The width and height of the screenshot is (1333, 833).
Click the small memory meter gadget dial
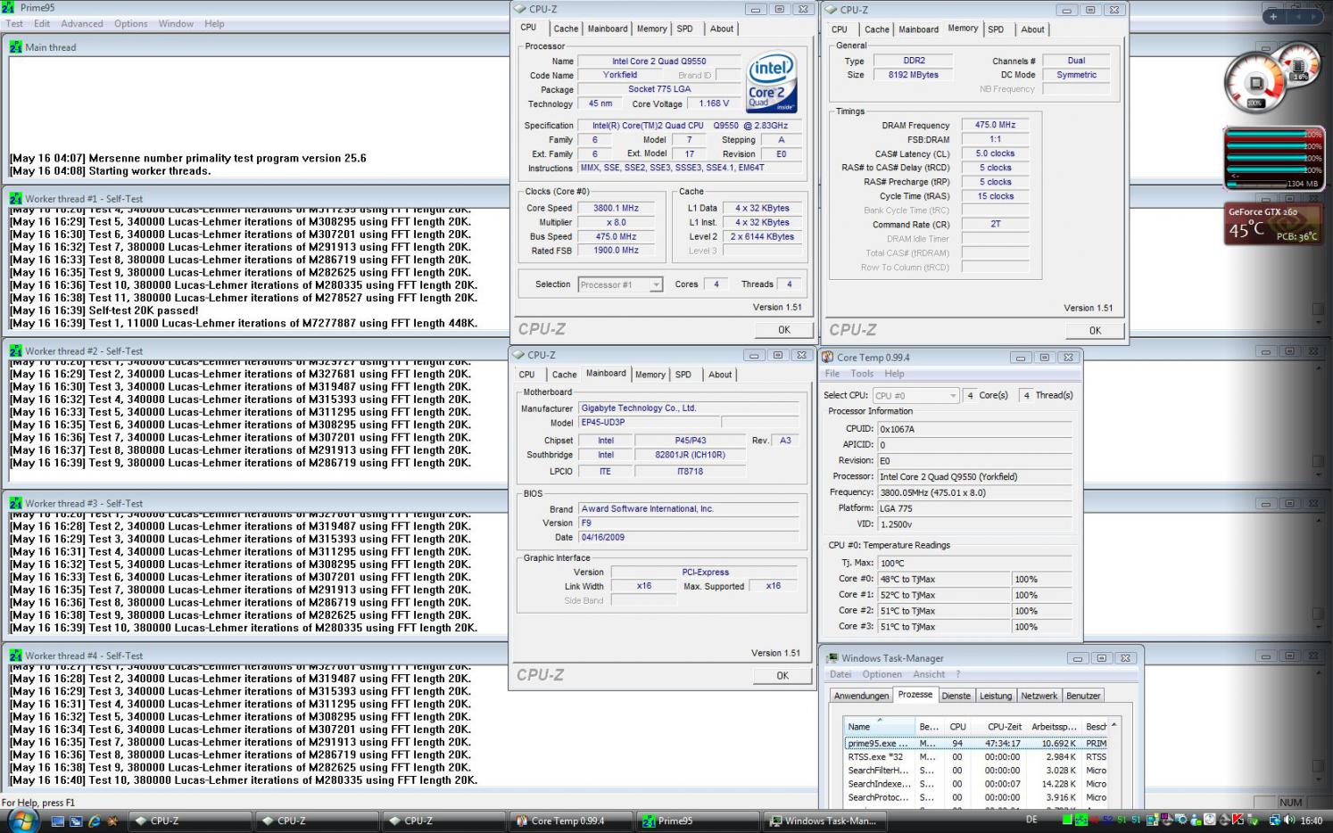(x=1299, y=66)
